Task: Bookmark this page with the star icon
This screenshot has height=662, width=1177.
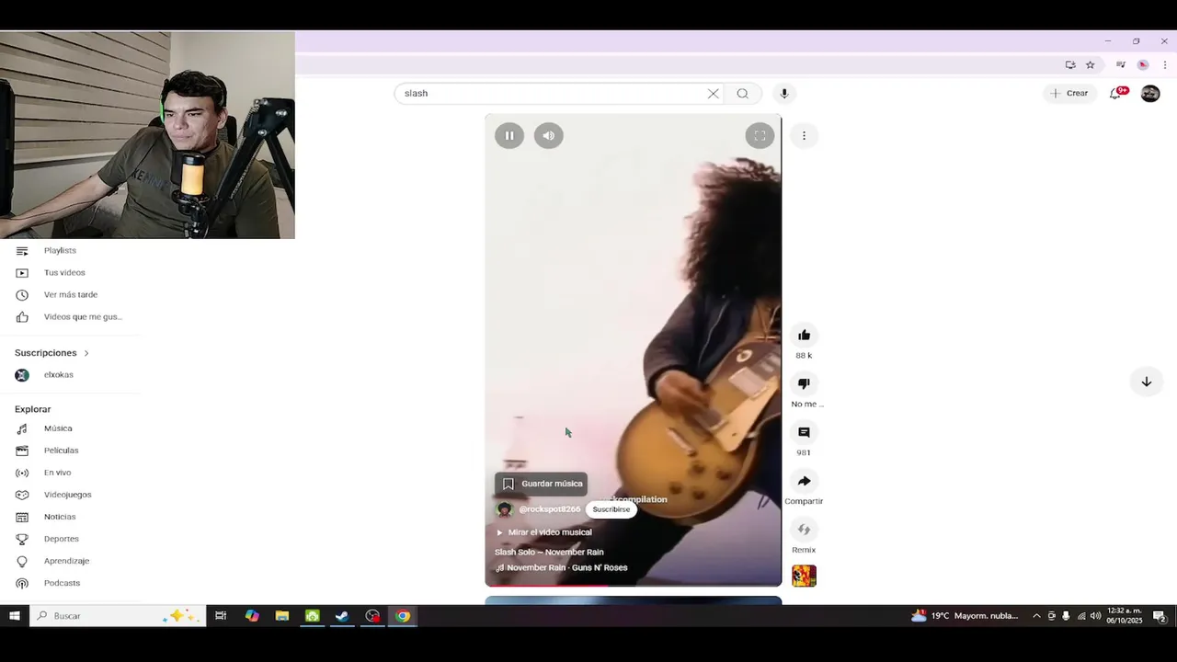Action: point(1090,64)
